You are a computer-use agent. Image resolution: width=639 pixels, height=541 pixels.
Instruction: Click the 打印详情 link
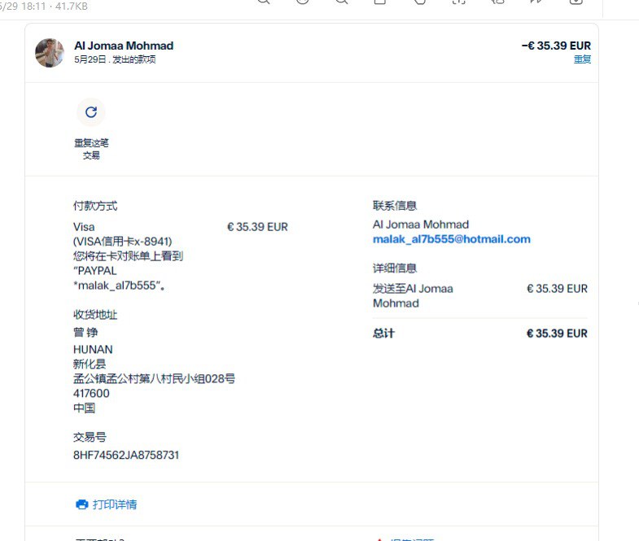[115, 504]
